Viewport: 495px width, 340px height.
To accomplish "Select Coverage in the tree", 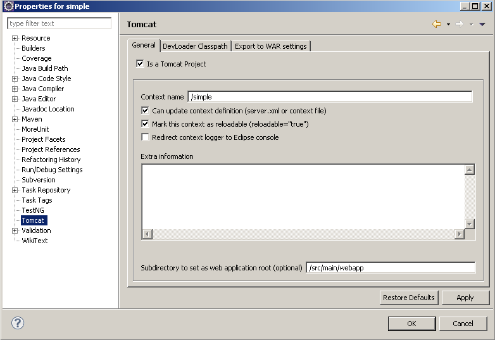I will (x=37, y=58).
